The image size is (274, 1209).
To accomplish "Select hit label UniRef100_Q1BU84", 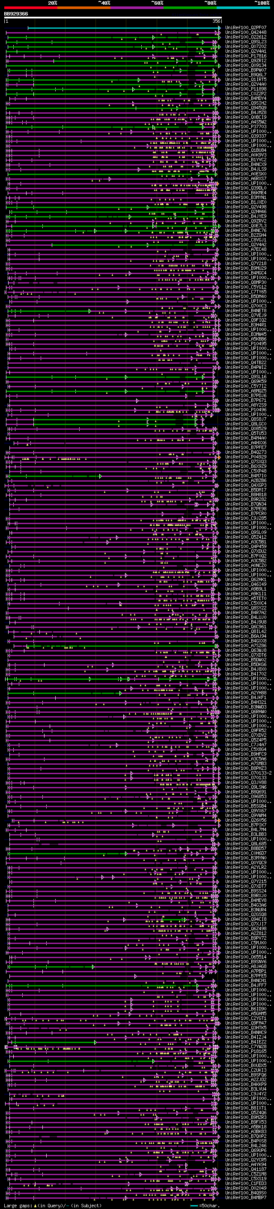I will [x=246, y=150].
